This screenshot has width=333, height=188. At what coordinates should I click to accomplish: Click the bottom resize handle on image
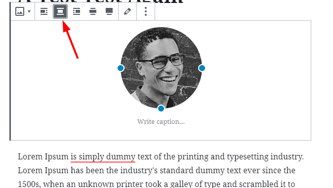tap(161, 109)
